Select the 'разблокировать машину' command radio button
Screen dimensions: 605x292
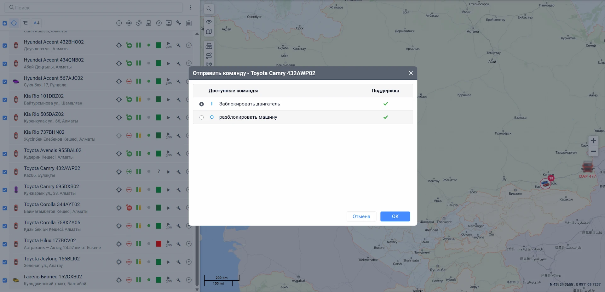pos(202,117)
